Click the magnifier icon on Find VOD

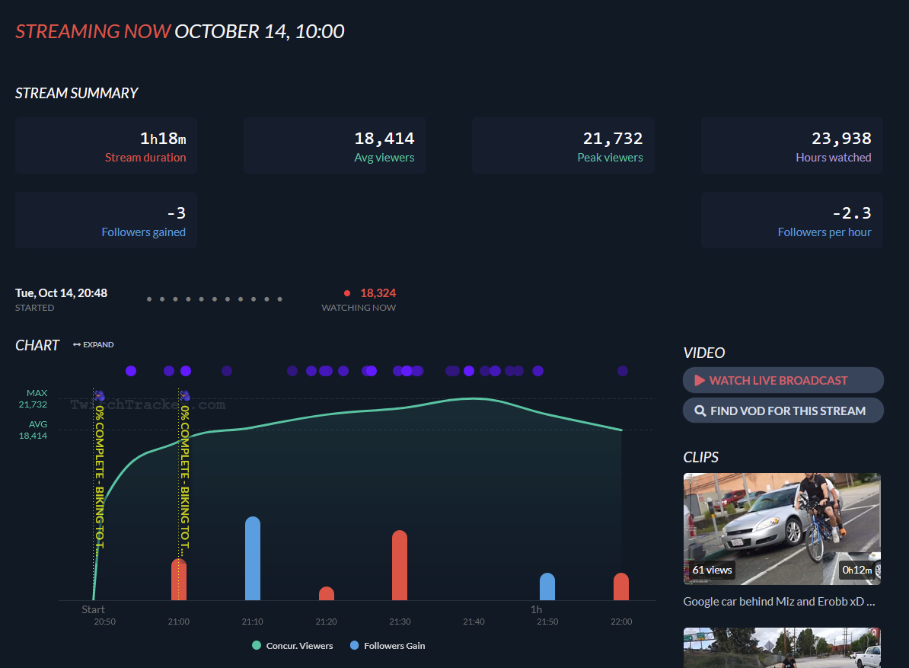(x=700, y=411)
